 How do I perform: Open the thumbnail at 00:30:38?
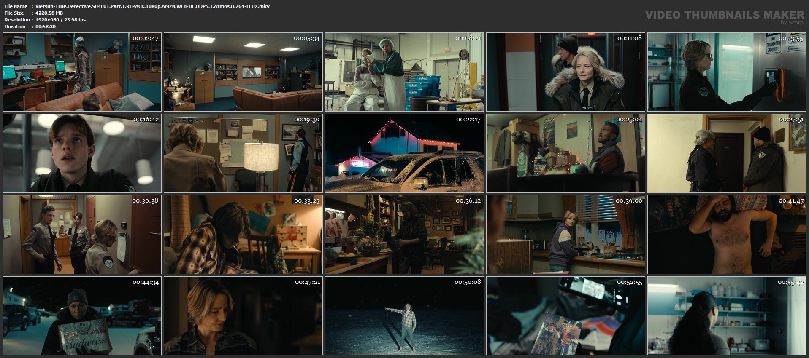tap(82, 235)
